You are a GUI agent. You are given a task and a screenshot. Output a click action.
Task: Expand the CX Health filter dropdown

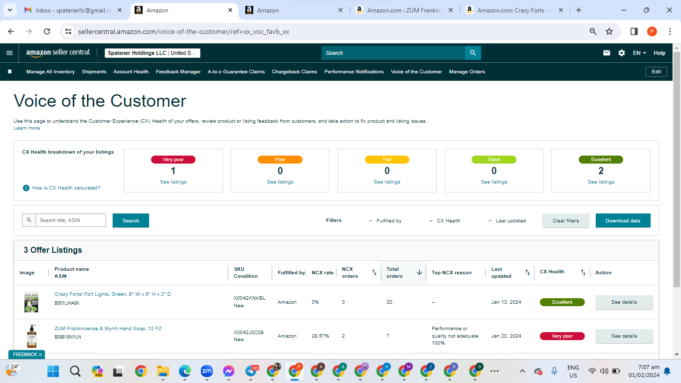pos(445,220)
